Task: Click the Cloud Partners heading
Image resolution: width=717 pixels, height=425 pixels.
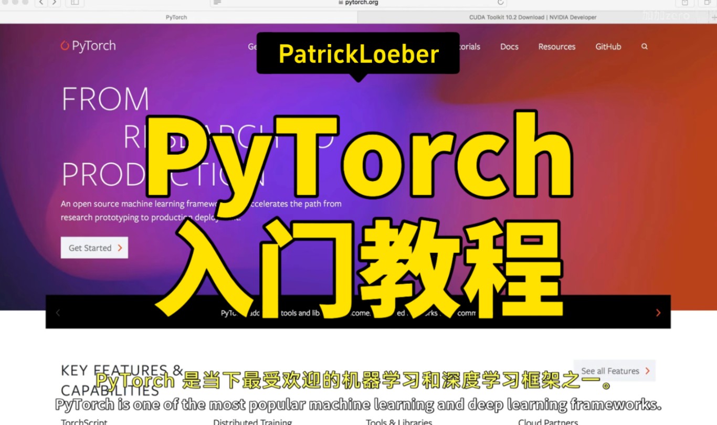Action: tap(549, 421)
